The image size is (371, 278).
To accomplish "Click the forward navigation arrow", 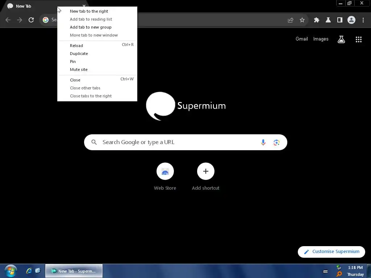I will coord(20,20).
